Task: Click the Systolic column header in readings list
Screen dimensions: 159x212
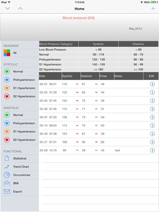Action: click(71, 76)
